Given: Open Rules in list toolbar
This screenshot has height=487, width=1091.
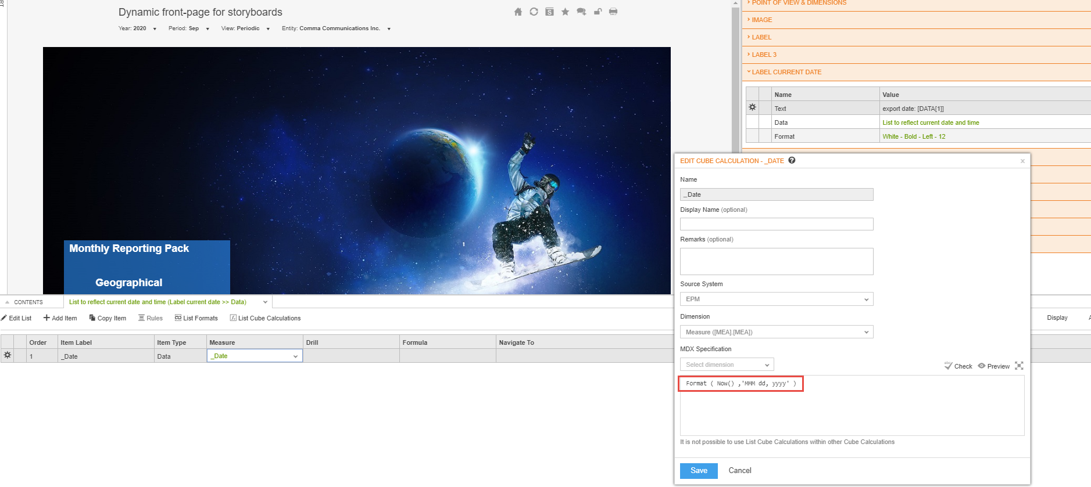Looking at the screenshot, I should [151, 318].
